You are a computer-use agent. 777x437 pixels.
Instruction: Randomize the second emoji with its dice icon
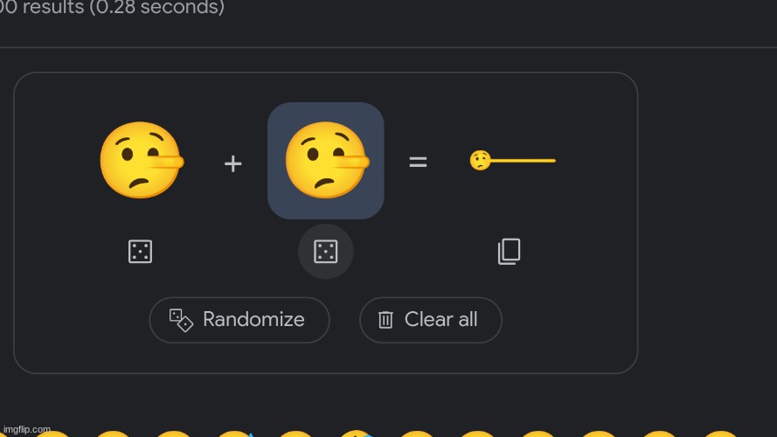(x=325, y=251)
